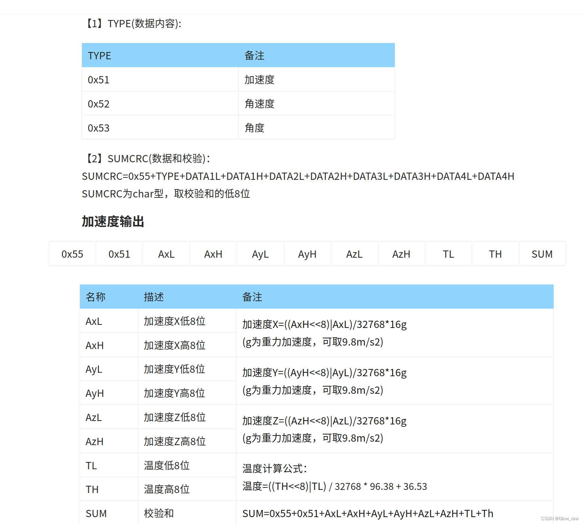
Task: Select the 'AzH' cell in the frame row
Action: point(402,254)
